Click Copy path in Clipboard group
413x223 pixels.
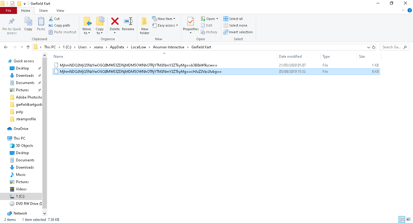[x=59, y=25]
